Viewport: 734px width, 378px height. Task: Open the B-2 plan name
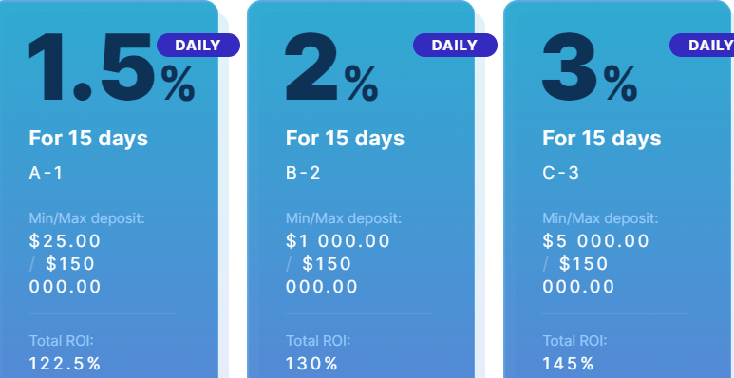point(303,173)
